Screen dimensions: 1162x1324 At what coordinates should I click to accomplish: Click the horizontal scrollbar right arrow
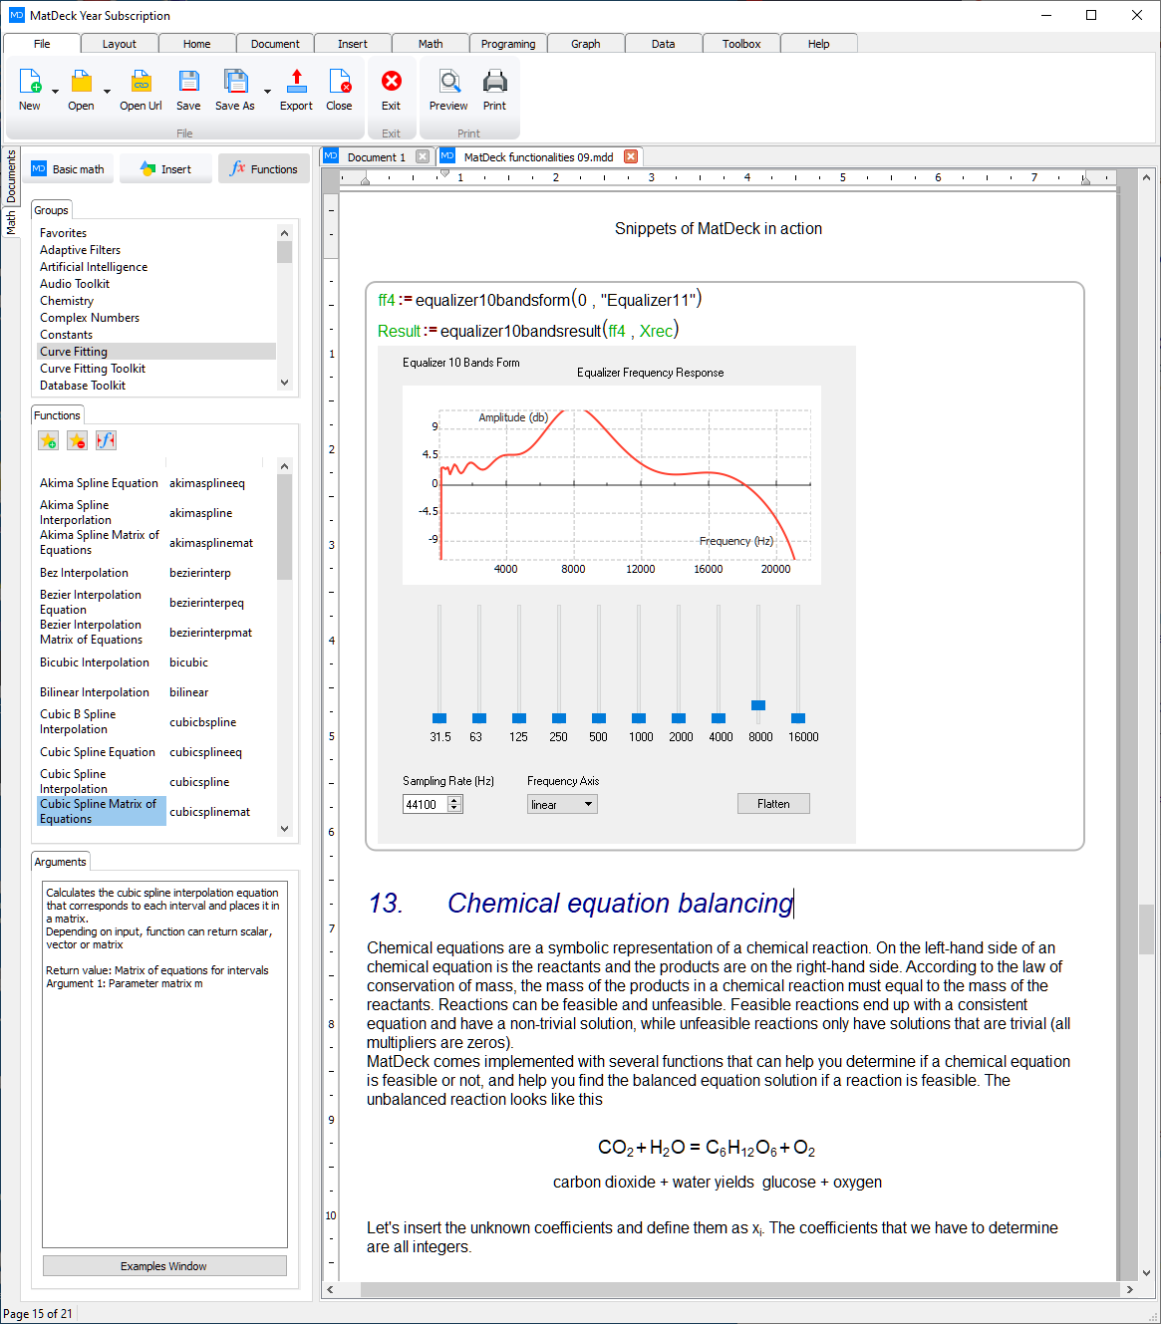1129,1289
